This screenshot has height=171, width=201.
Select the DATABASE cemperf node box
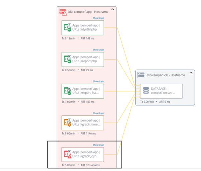(x=161, y=91)
